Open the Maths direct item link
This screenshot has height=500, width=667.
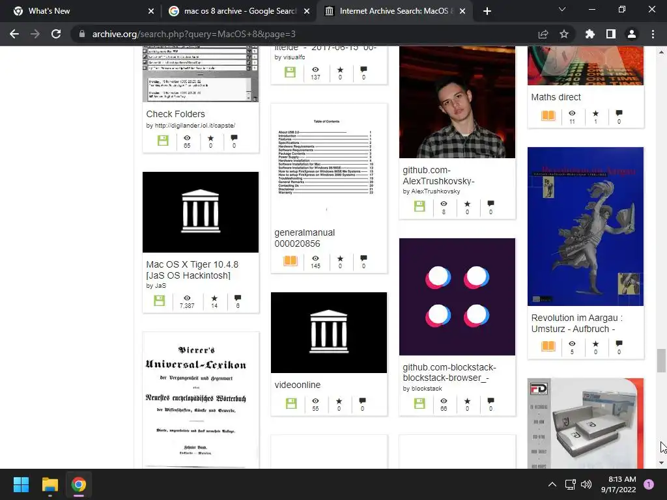point(556,97)
